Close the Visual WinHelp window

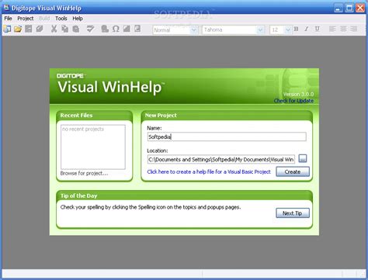pyautogui.click(x=360, y=8)
